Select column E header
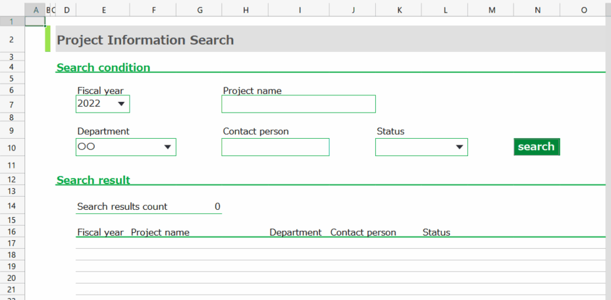This screenshot has height=300, width=611. 103,10
